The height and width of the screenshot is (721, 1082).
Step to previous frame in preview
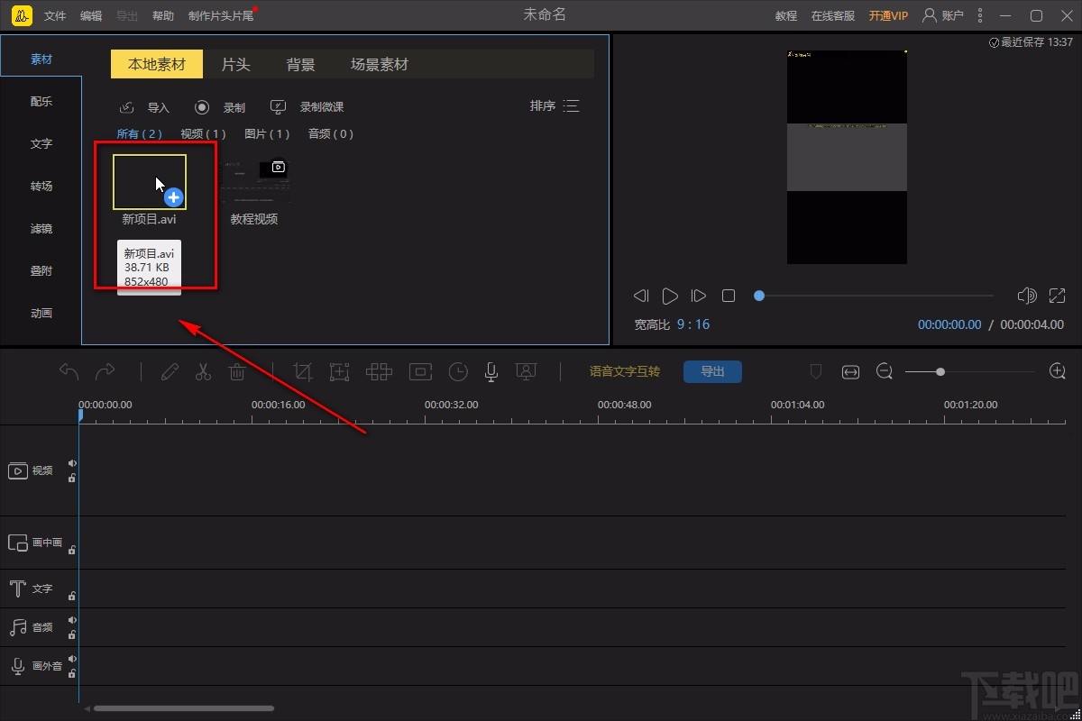pyautogui.click(x=641, y=296)
